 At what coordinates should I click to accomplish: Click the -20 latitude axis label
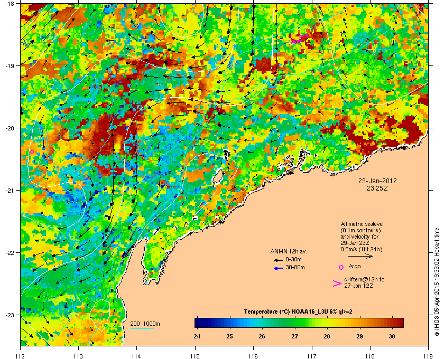click(x=10, y=128)
